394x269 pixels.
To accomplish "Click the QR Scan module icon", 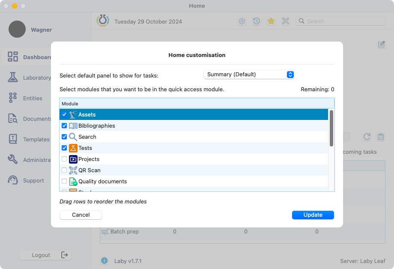I will [x=73, y=170].
